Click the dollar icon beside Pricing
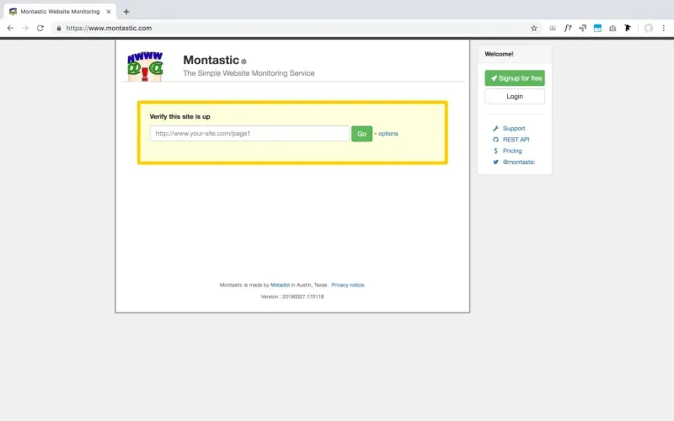This screenshot has width=674, height=421. 495,151
